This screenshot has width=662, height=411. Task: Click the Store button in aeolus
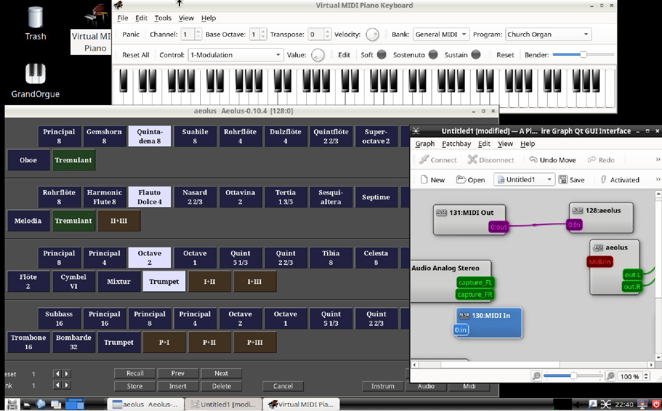[135, 386]
